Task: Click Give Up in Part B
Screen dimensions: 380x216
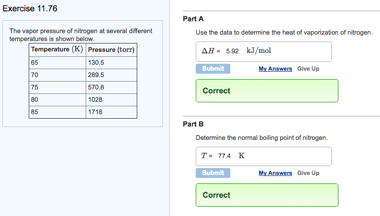Action: click(308, 173)
